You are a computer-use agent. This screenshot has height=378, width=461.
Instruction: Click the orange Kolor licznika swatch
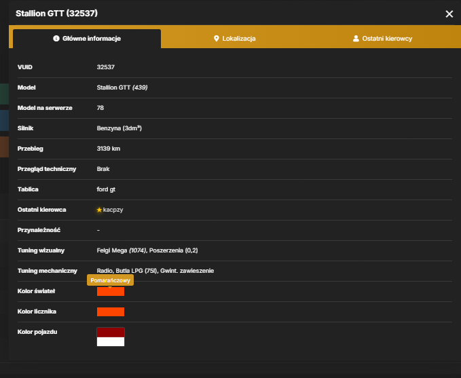(111, 312)
